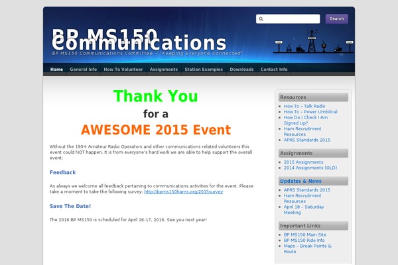Open BP MS150 Main Site link

[x=305, y=235]
